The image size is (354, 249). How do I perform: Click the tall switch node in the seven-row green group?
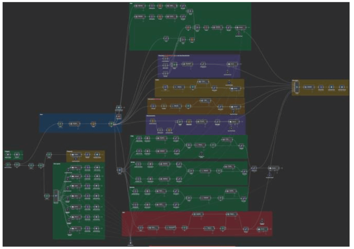[x=56, y=196]
